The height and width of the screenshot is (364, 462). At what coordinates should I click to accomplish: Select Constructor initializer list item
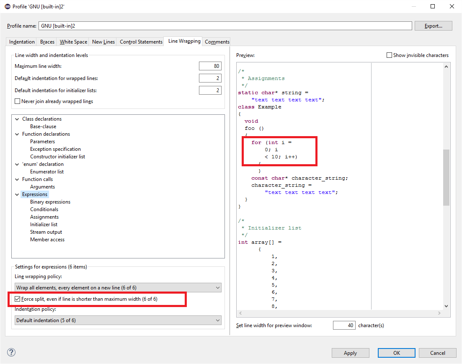57,157
